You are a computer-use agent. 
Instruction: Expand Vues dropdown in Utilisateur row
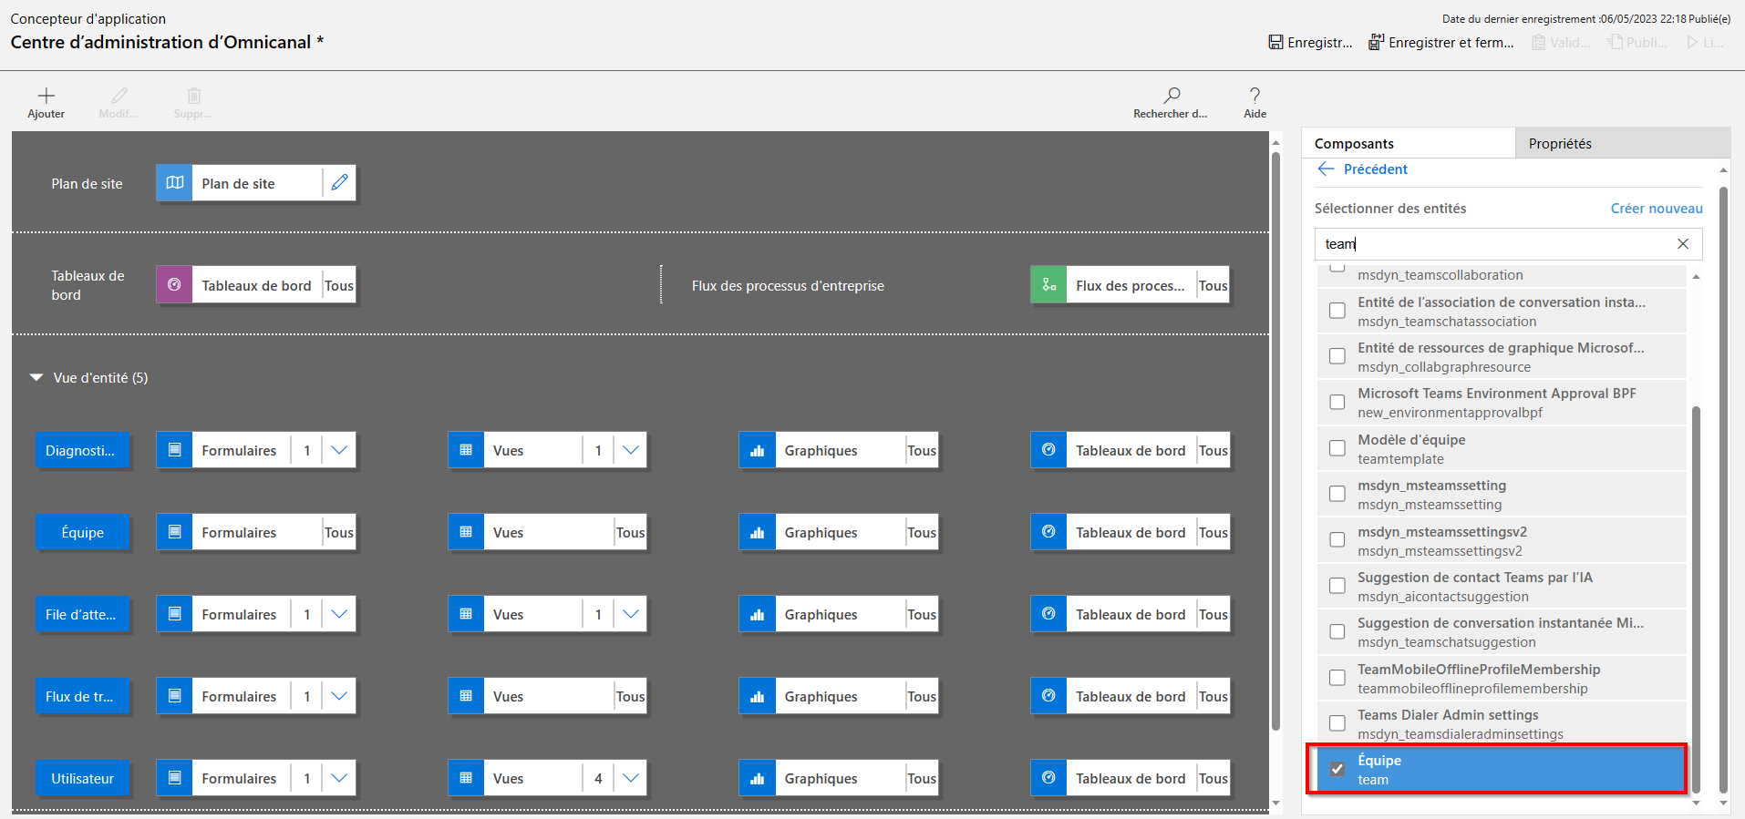point(631,778)
